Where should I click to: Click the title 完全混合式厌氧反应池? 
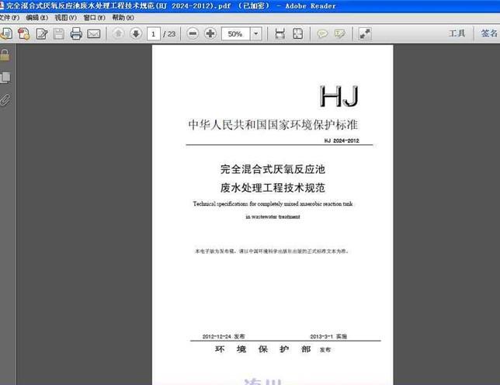click(x=273, y=169)
